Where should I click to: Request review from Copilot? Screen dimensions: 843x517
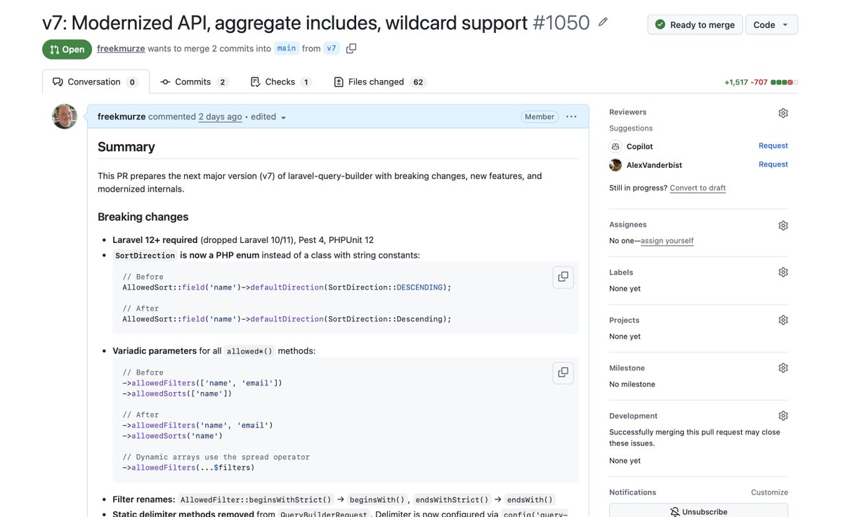pyautogui.click(x=773, y=146)
